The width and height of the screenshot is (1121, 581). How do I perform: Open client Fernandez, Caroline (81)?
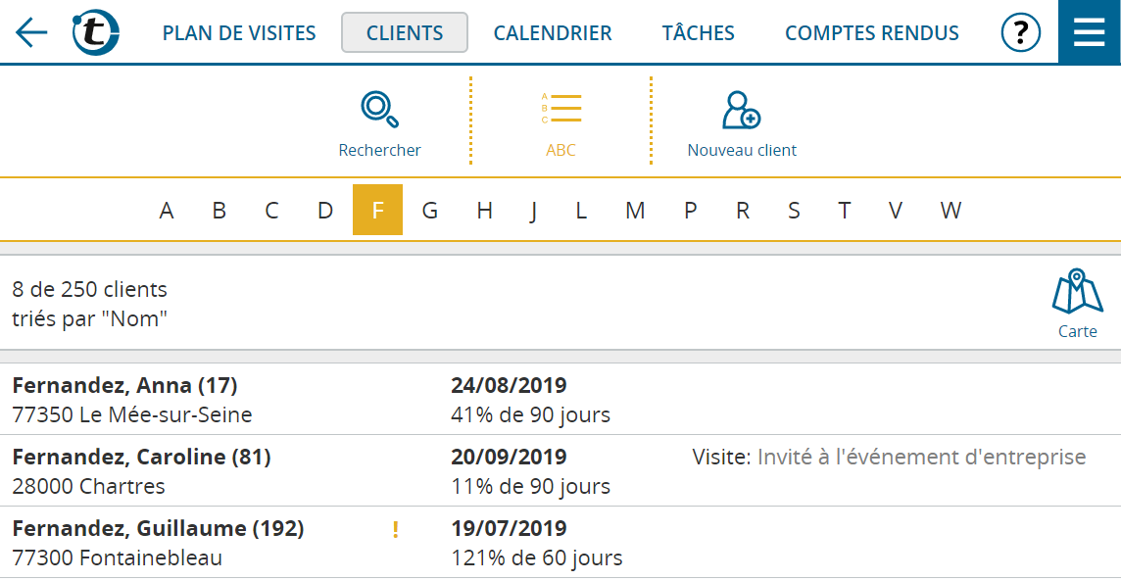141,458
